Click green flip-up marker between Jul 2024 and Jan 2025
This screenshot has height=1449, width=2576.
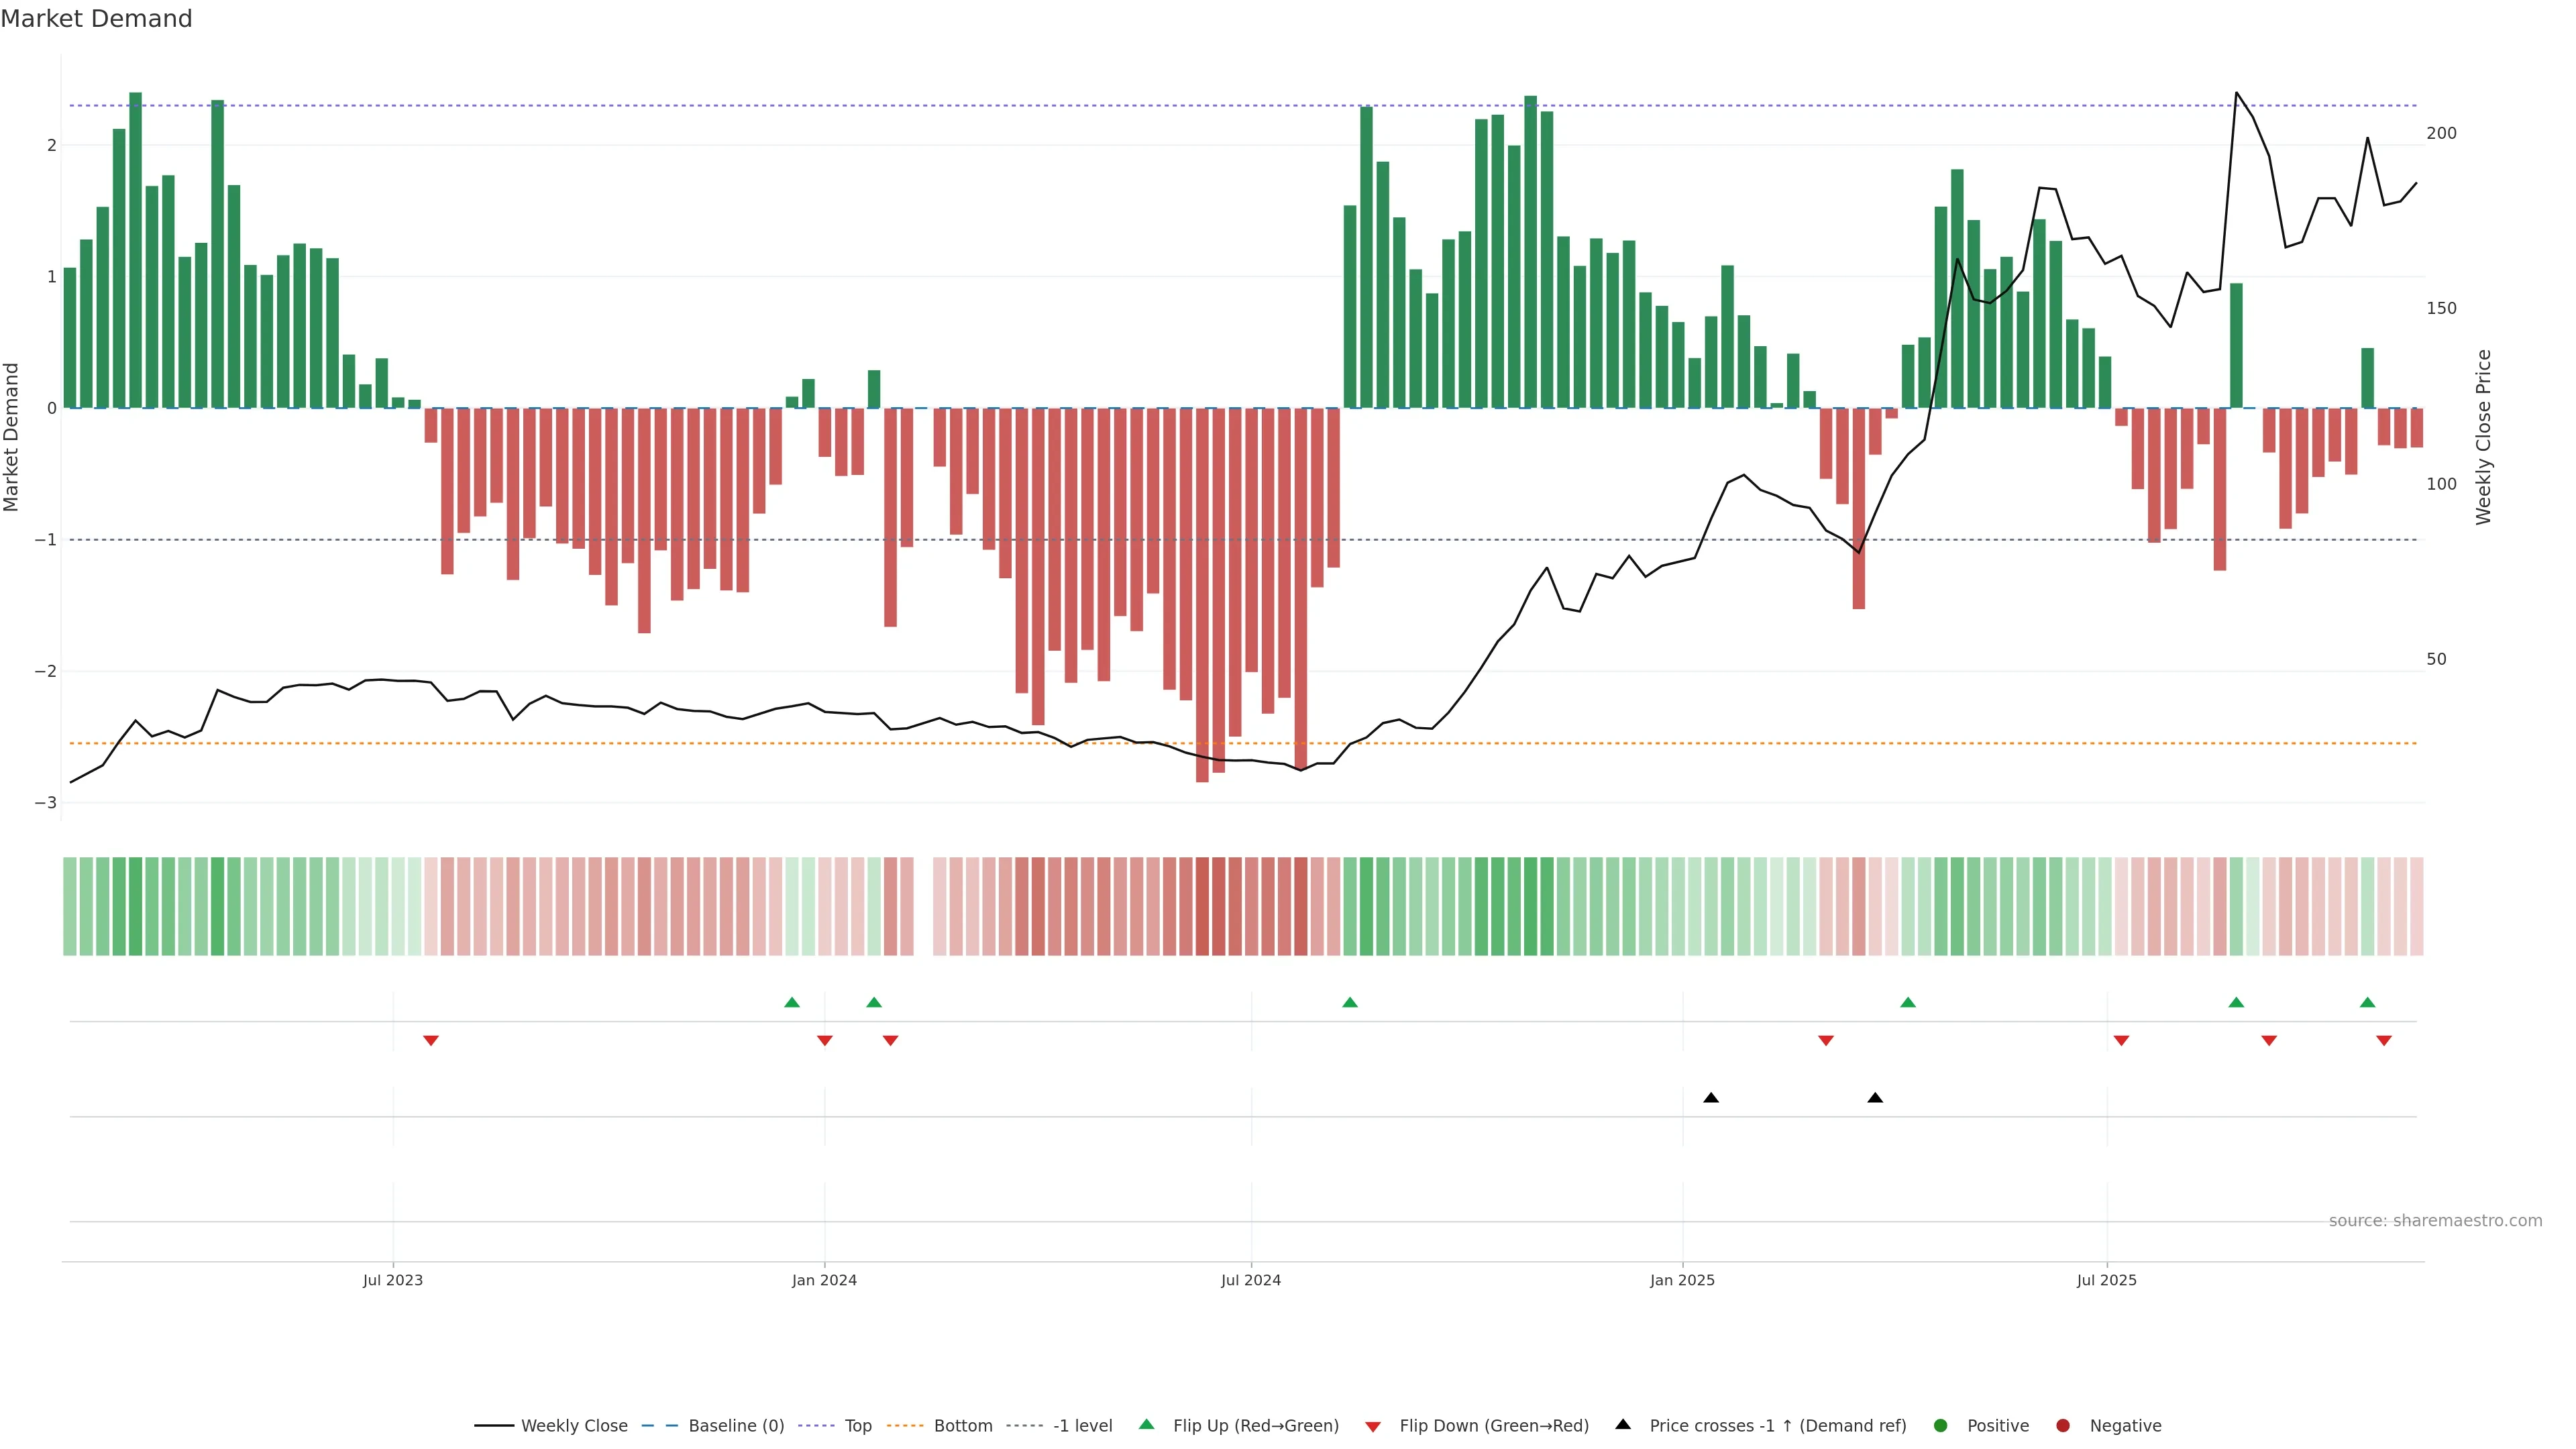pos(1350,1002)
